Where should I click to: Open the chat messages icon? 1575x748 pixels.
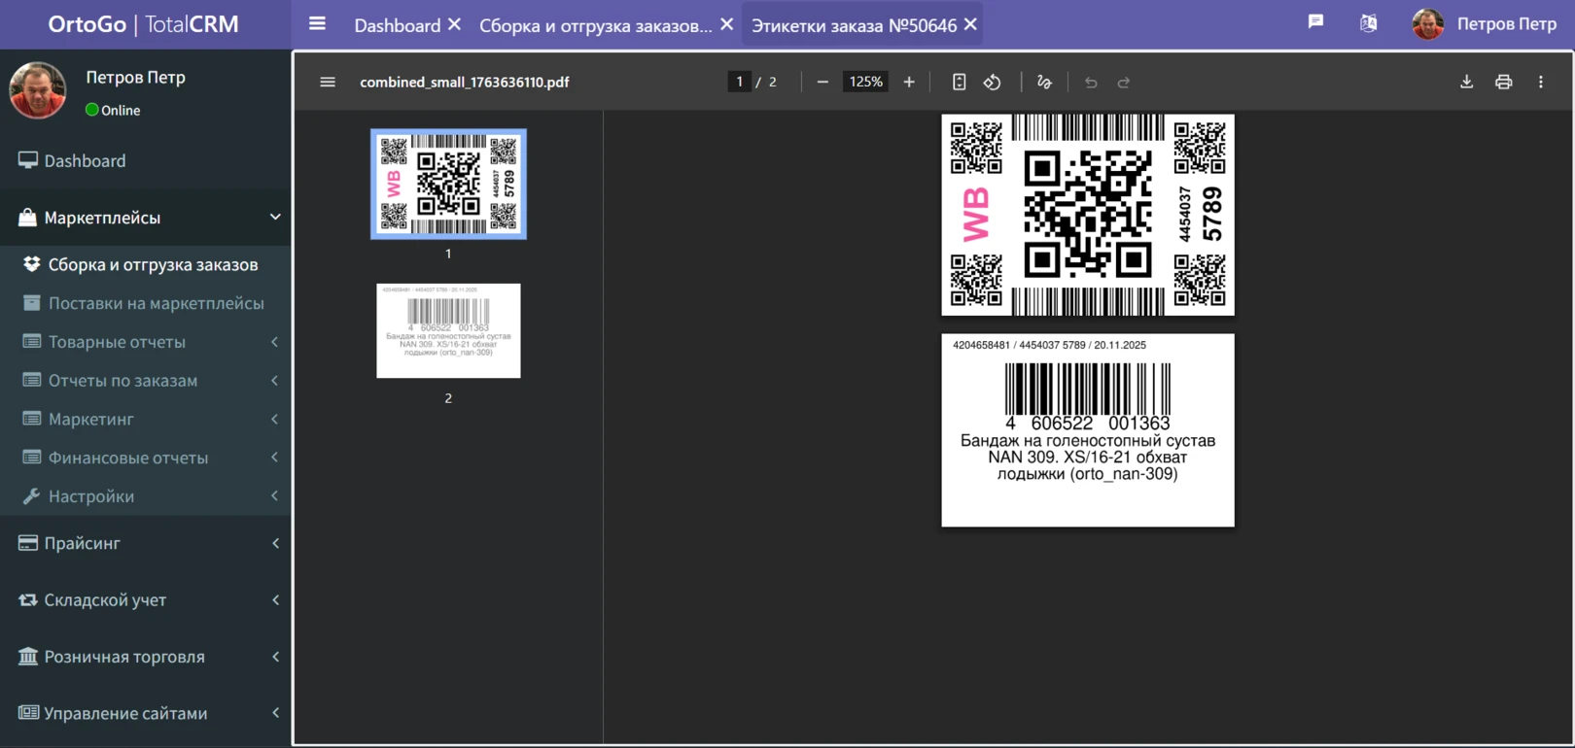pyautogui.click(x=1315, y=22)
